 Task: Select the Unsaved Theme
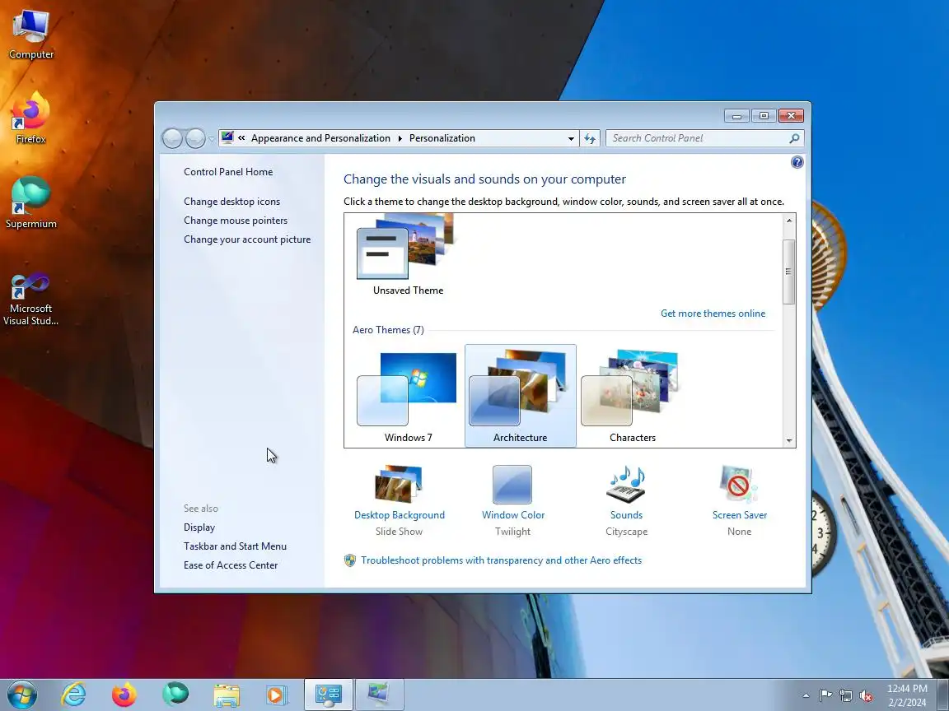click(x=408, y=255)
